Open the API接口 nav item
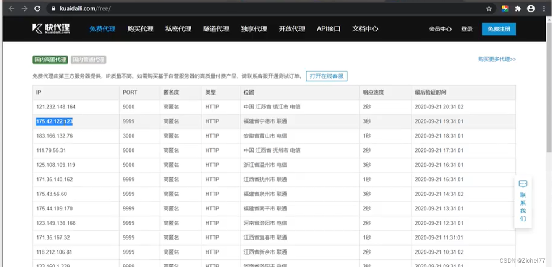 (329, 29)
